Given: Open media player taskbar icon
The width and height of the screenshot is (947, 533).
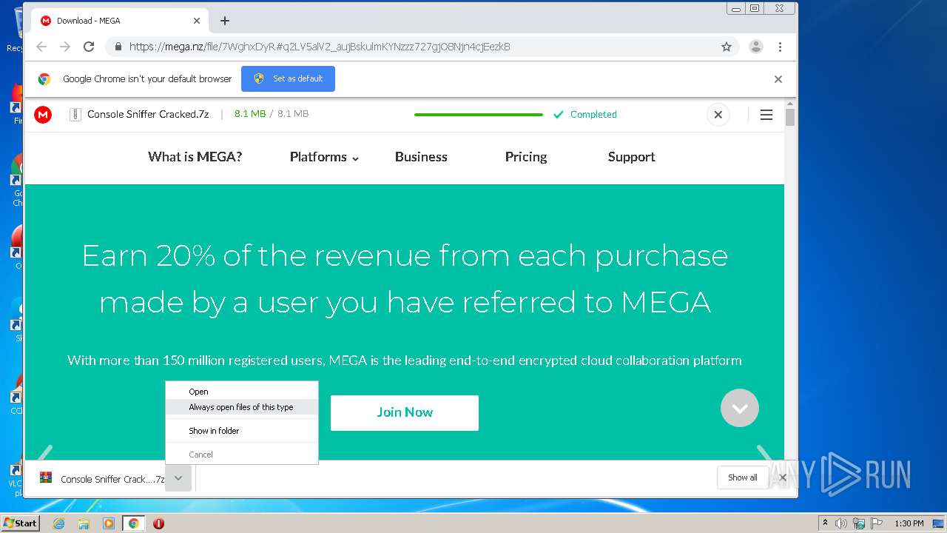Looking at the screenshot, I should pos(109,523).
